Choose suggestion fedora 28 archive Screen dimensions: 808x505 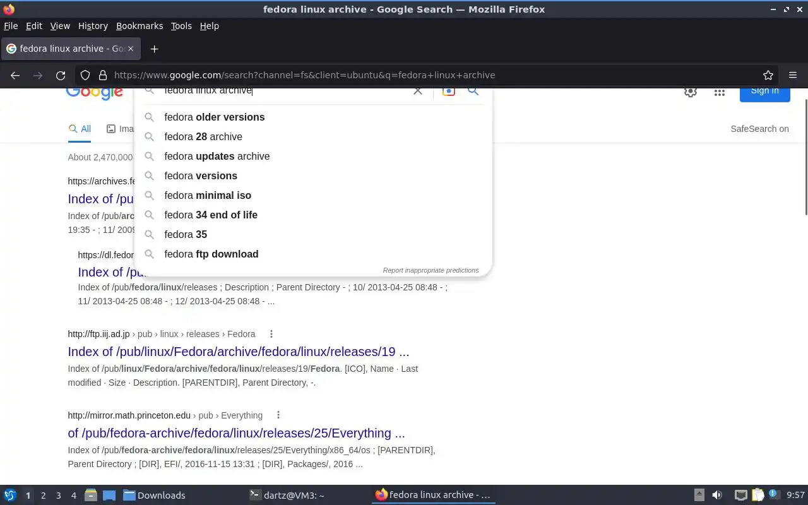coord(313,136)
